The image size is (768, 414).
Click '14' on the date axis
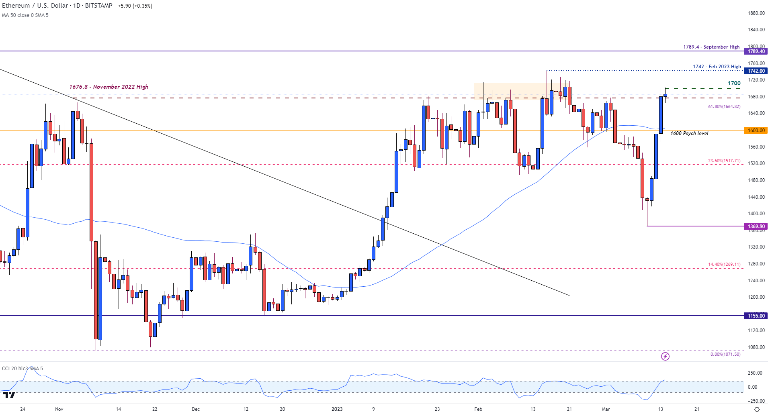tap(118, 409)
